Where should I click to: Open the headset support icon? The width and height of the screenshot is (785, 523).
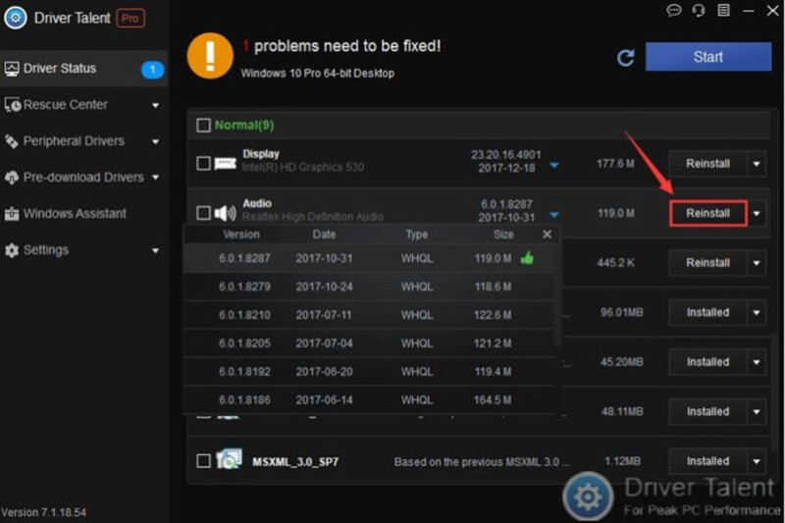pos(699,10)
